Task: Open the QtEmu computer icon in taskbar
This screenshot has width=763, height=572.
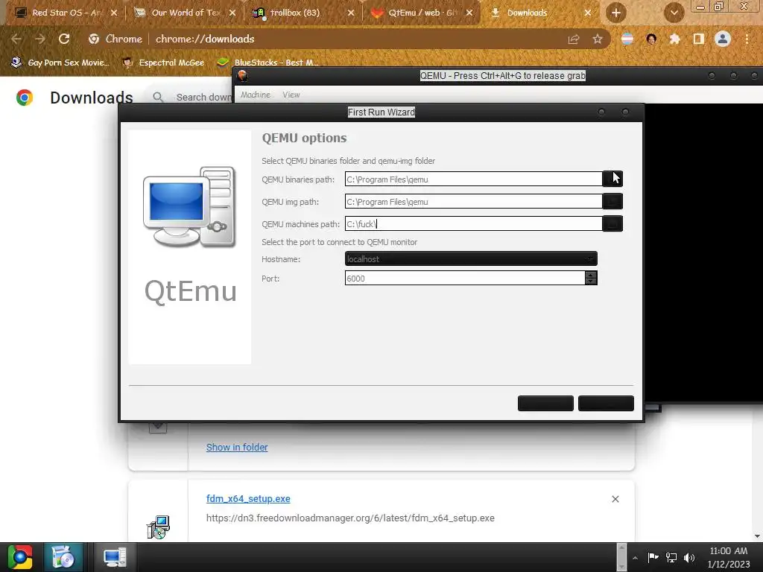Action: tap(115, 557)
